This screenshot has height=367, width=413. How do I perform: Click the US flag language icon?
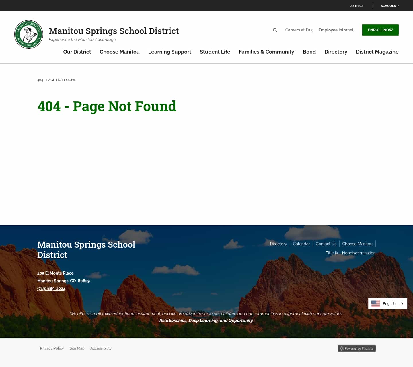pyautogui.click(x=376, y=303)
